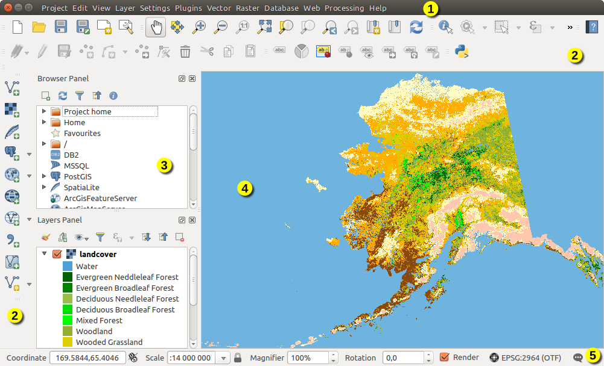
Task: Uncheck the landcover layer visibility
Action: [x=57, y=254]
